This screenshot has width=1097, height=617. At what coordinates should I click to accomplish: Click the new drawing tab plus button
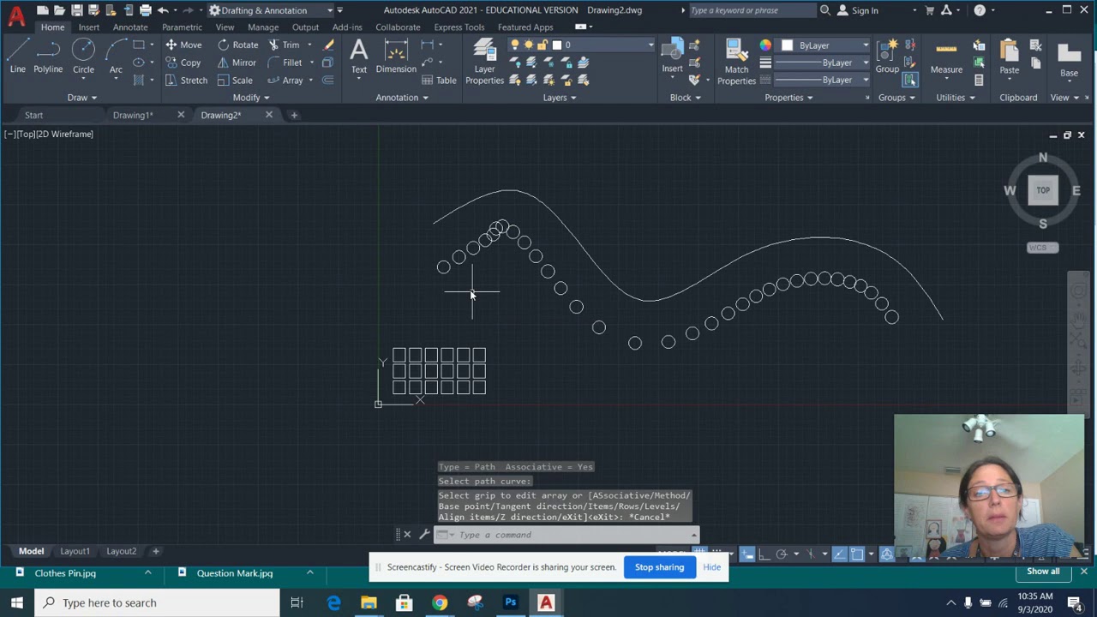294,115
